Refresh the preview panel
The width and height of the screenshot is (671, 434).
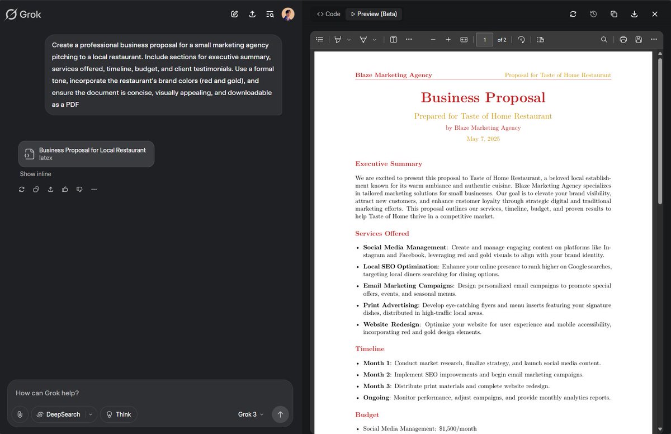[x=573, y=14]
